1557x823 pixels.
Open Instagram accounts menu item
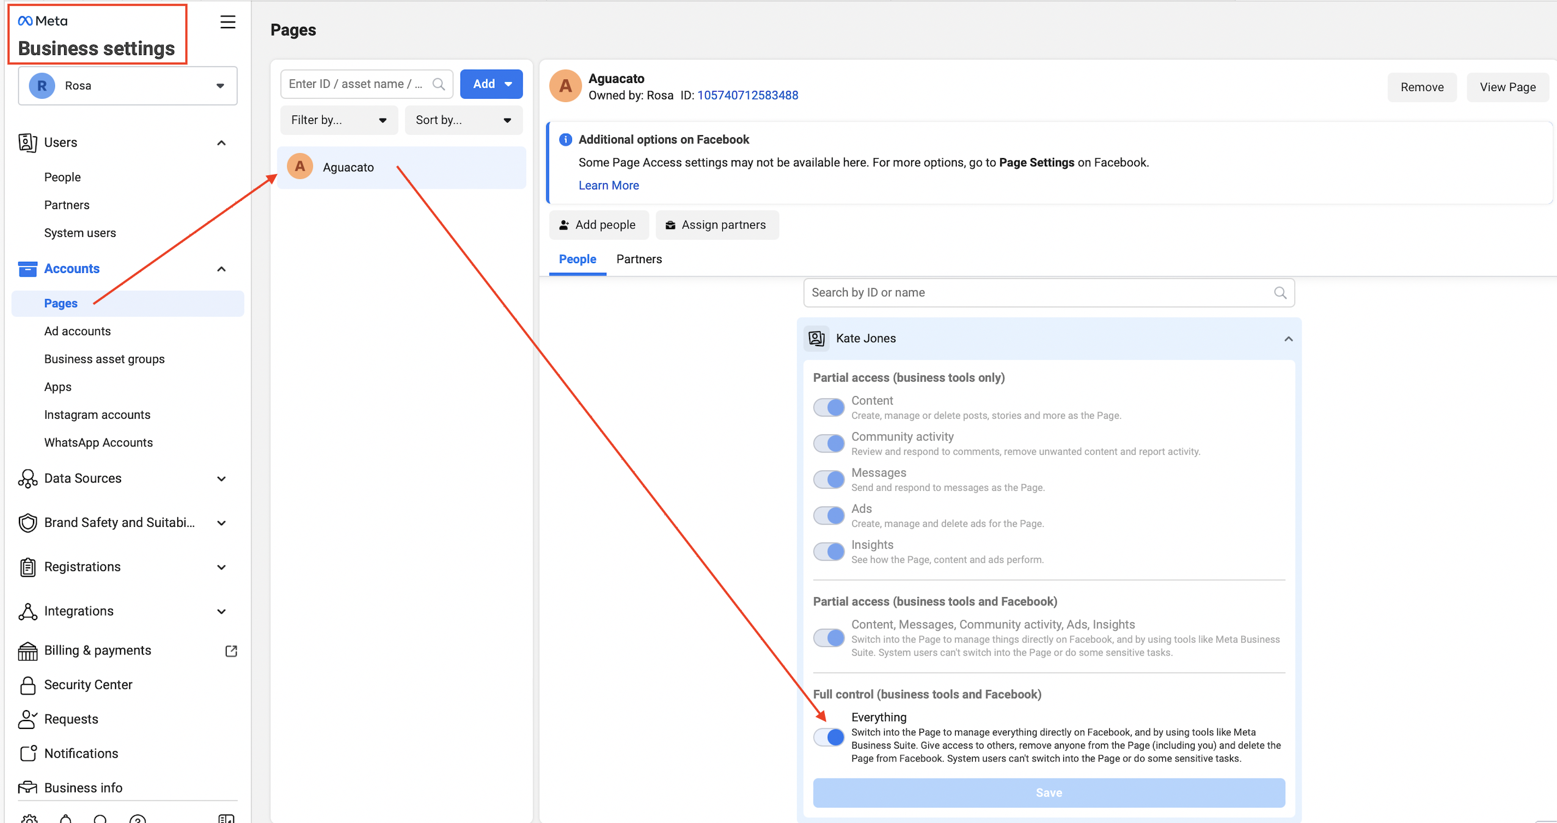pyautogui.click(x=97, y=415)
